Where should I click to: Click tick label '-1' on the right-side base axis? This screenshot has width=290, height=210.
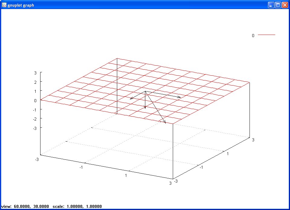click(x=201, y=168)
